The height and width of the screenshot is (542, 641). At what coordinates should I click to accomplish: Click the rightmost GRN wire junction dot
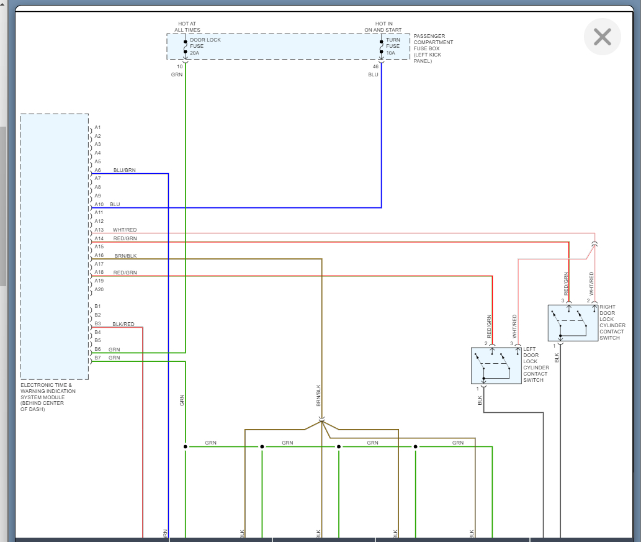(x=416, y=446)
